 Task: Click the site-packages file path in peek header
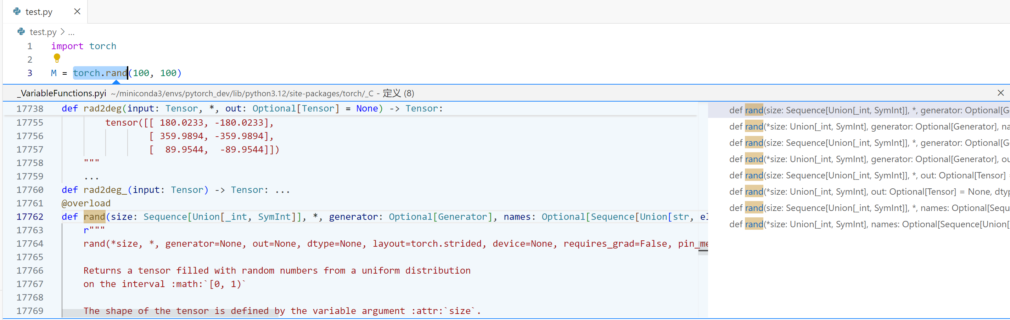(242, 93)
